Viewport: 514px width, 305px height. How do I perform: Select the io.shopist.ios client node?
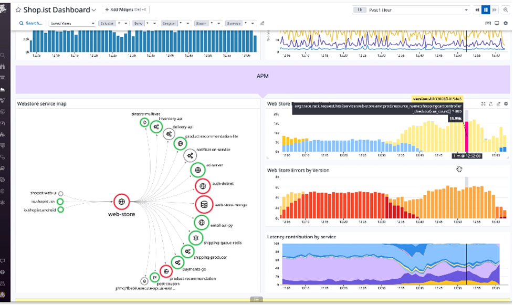click(x=60, y=202)
